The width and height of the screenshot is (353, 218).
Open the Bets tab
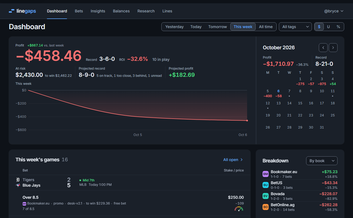tap(79, 11)
